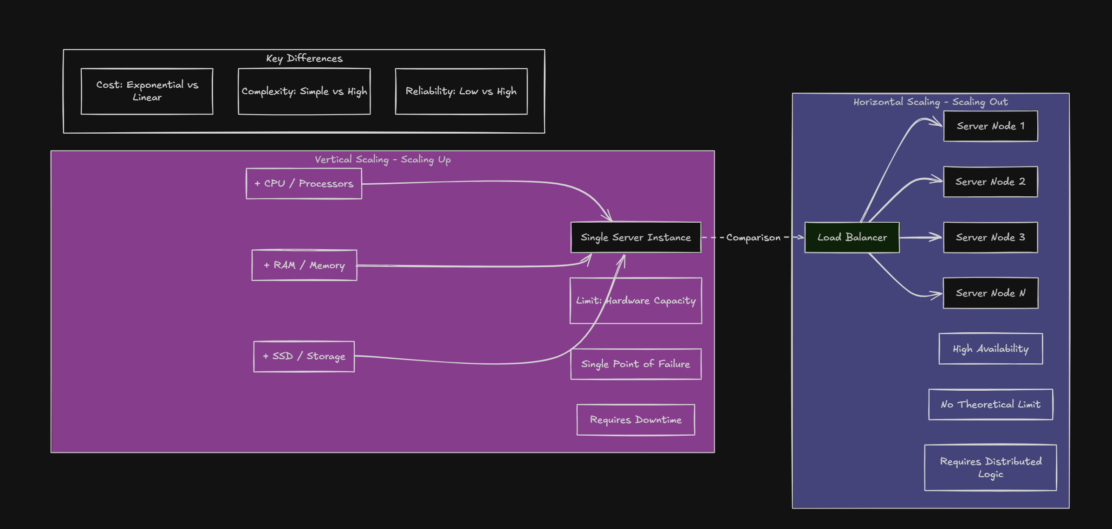Select the 'Cost: Exponential vs Linear' box
Image resolution: width=1112 pixels, height=529 pixels.
pos(147,91)
